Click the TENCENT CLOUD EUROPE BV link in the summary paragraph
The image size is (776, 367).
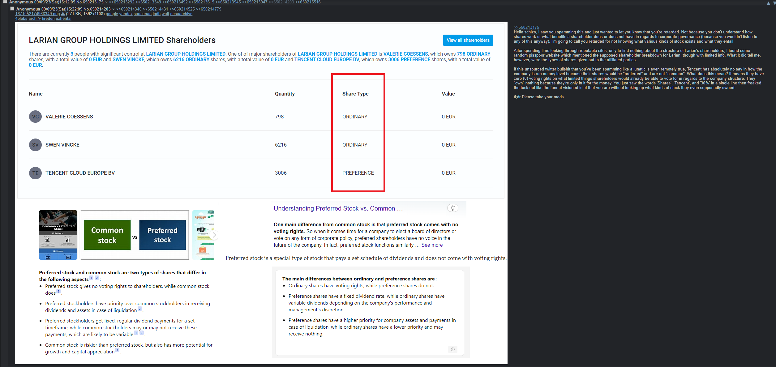pyautogui.click(x=327, y=59)
